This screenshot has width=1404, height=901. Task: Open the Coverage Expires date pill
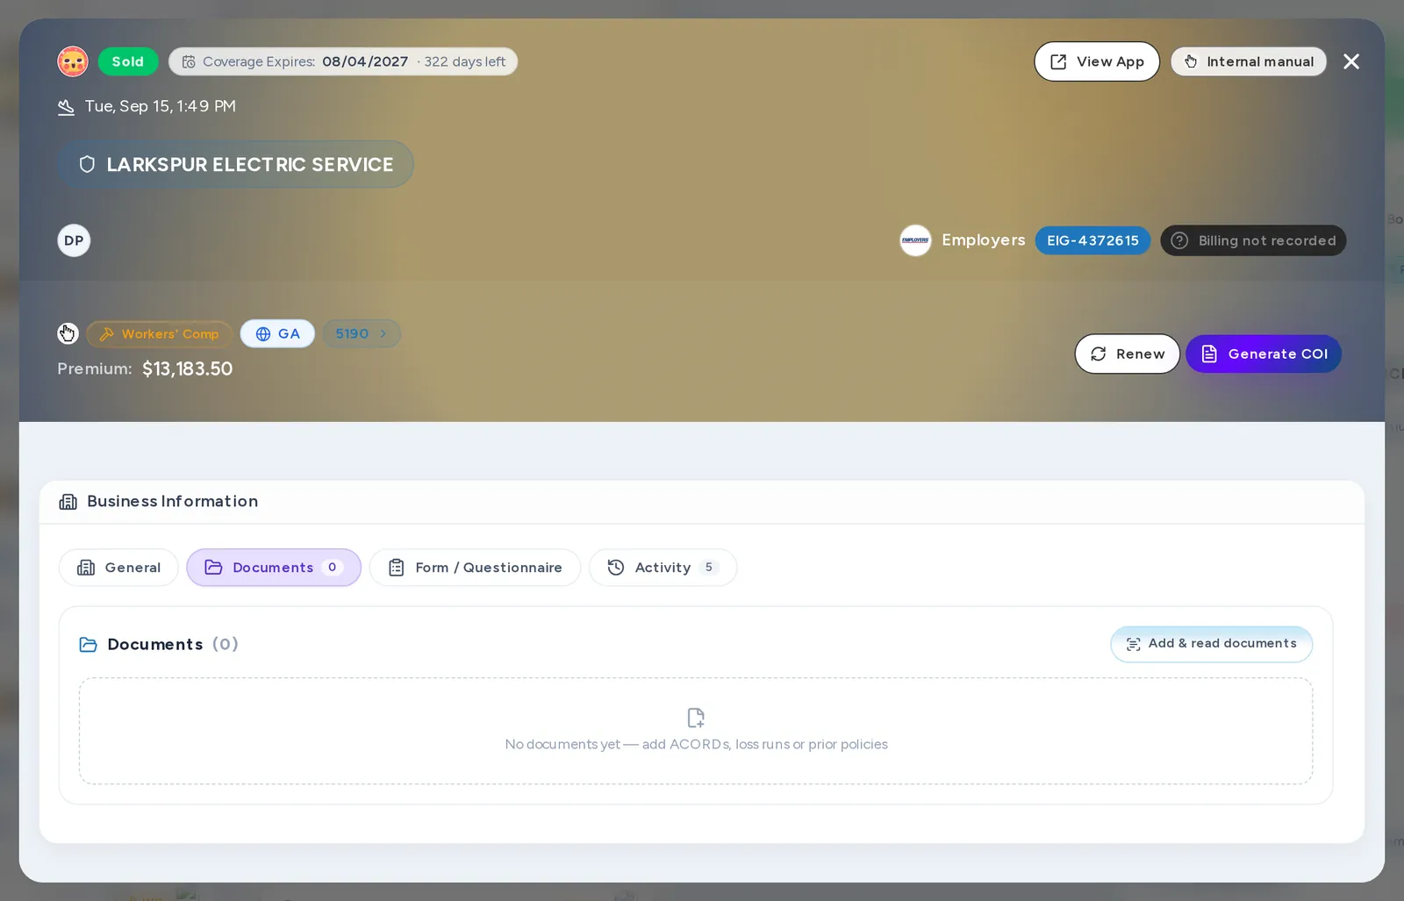click(343, 61)
